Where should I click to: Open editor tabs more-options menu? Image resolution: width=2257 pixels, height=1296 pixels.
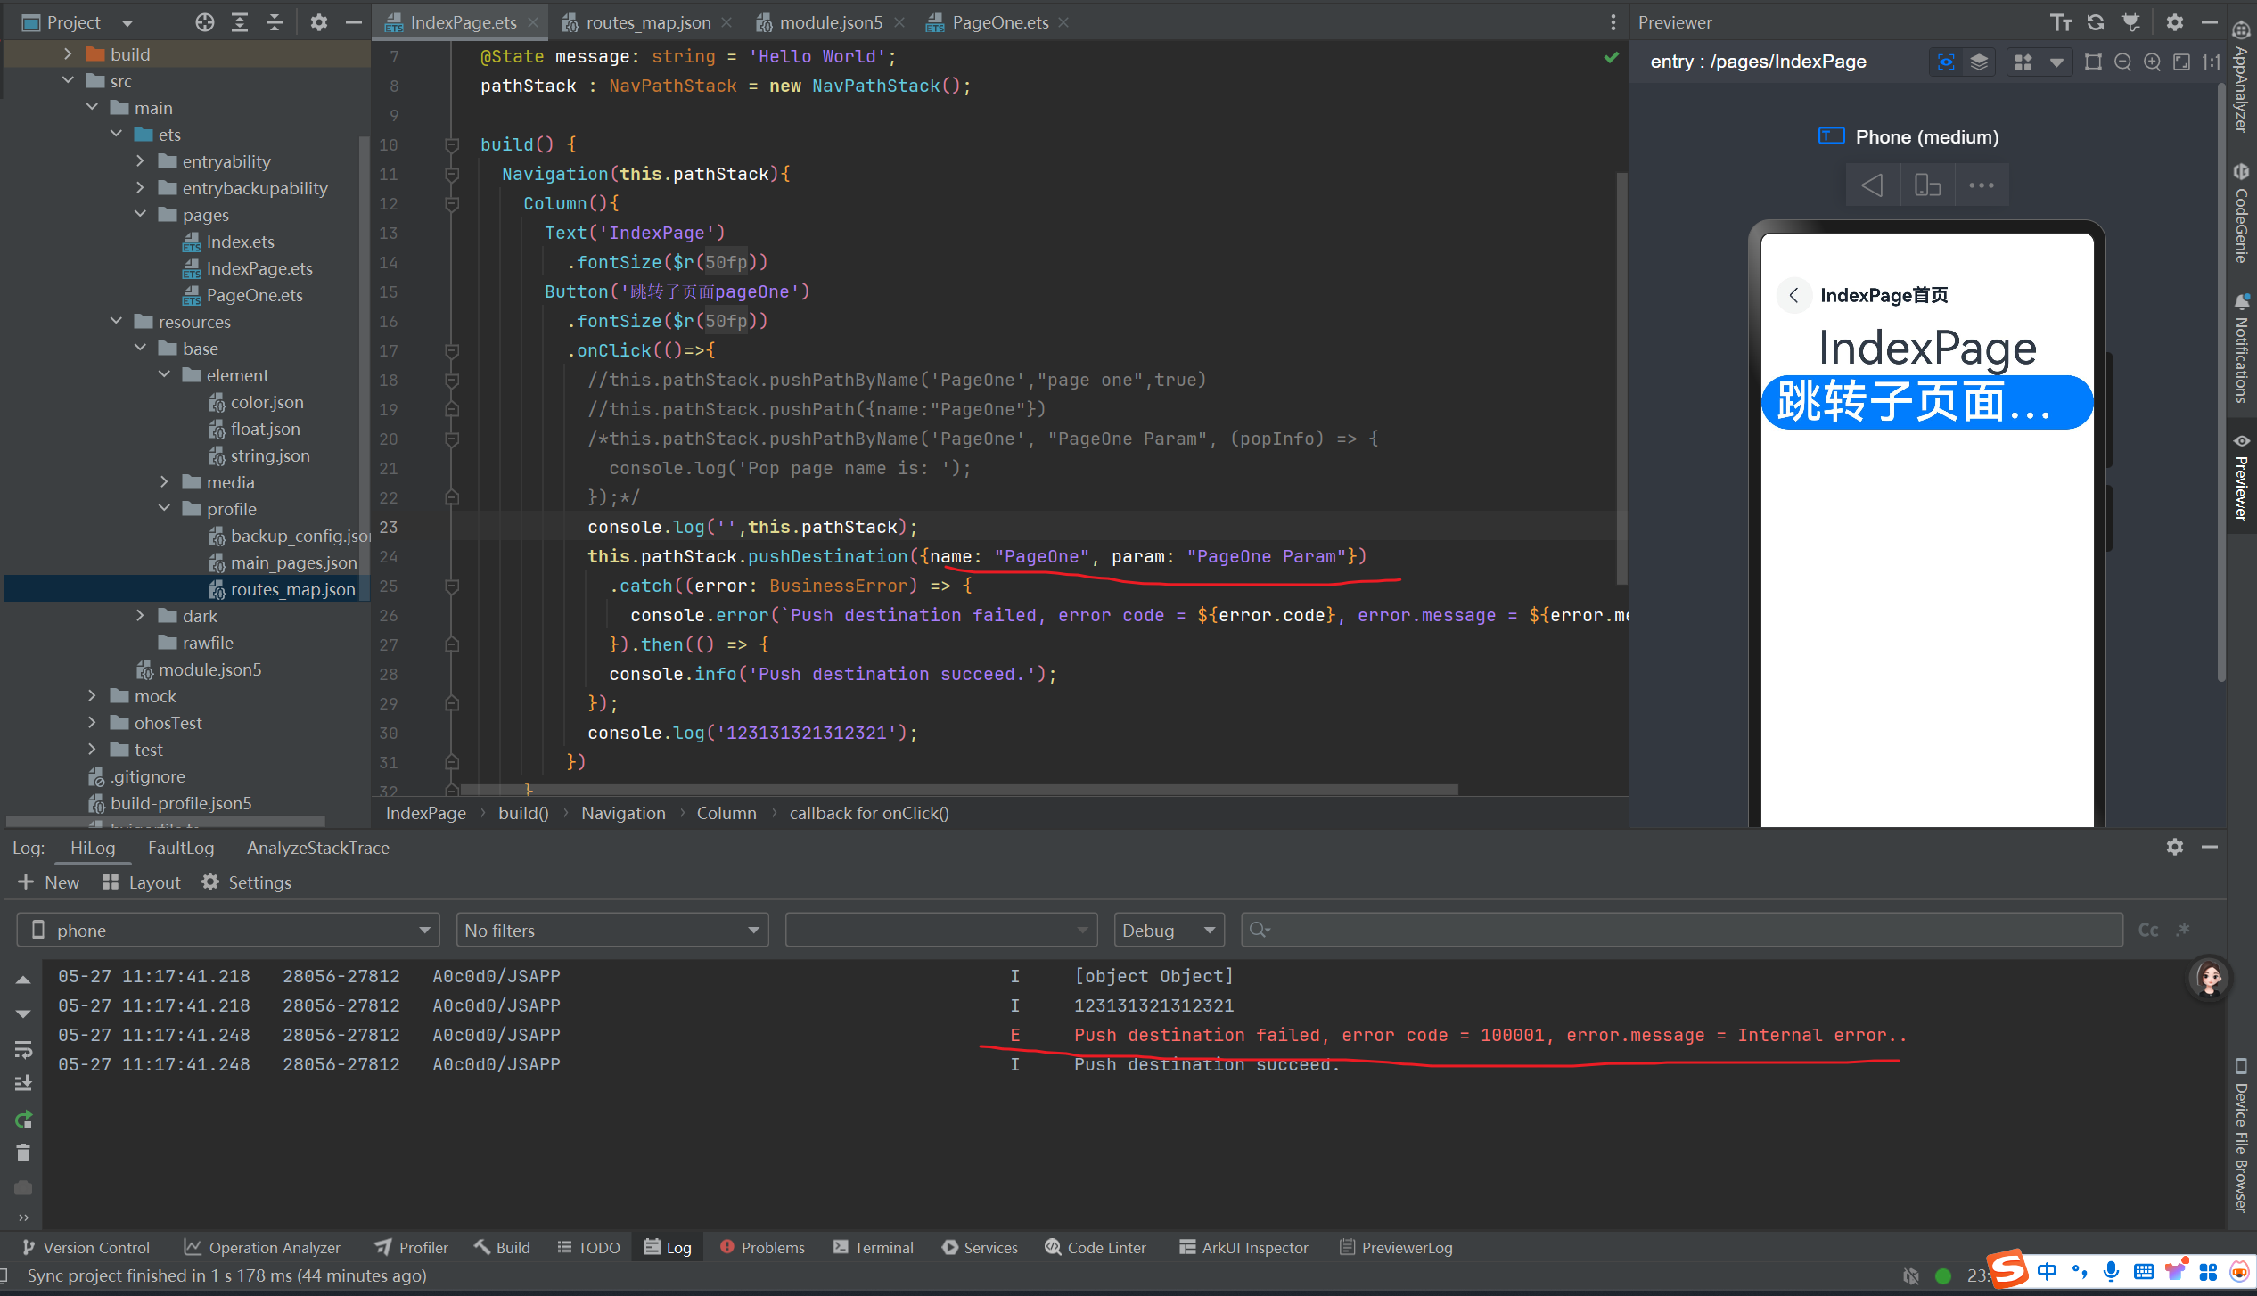1613,22
